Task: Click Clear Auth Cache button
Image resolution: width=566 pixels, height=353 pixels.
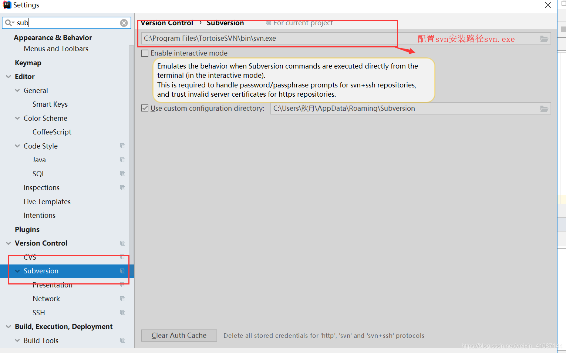Action: point(179,336)
